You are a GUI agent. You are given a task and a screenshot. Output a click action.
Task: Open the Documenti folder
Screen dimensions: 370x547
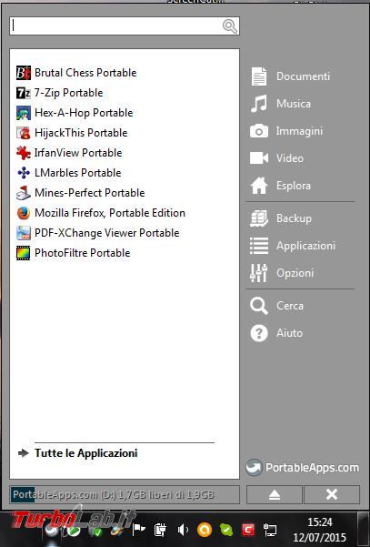tap(290, 76)
